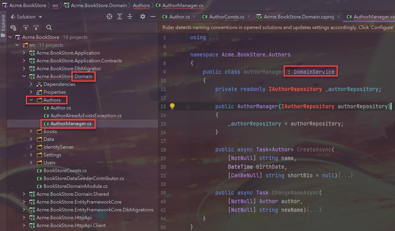Toggle the folded CreateAsync method body

pyautogui.click(x=347, y=175)
